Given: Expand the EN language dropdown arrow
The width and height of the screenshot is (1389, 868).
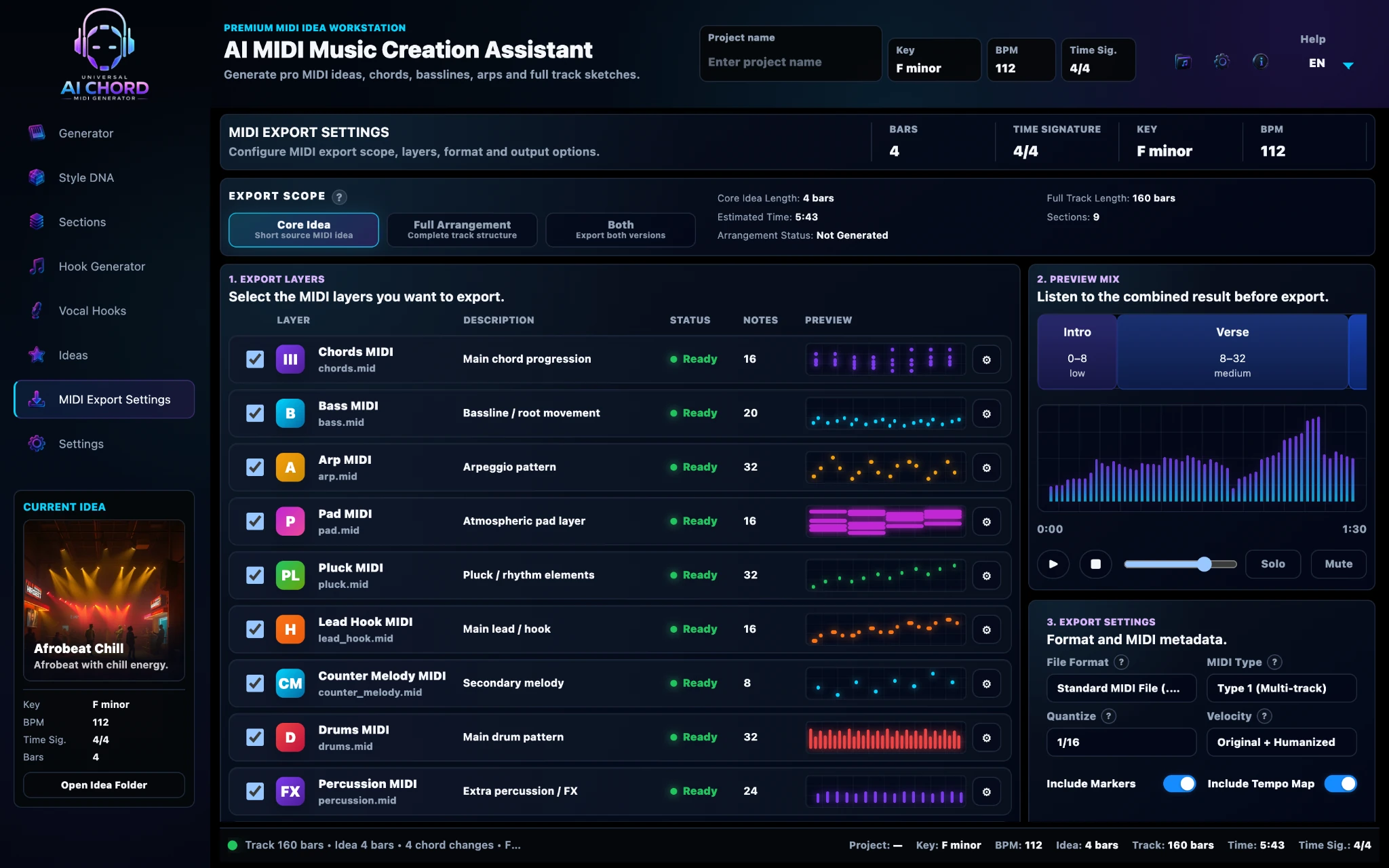Looking at the screenshot, I should 1348,65.
